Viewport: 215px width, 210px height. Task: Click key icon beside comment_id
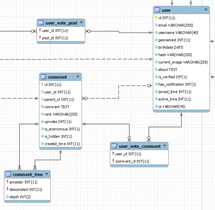pos(113,161)
